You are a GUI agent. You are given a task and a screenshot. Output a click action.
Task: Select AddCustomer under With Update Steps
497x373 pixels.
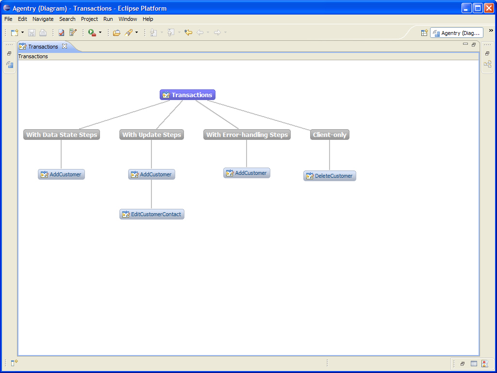coord(151,174)
